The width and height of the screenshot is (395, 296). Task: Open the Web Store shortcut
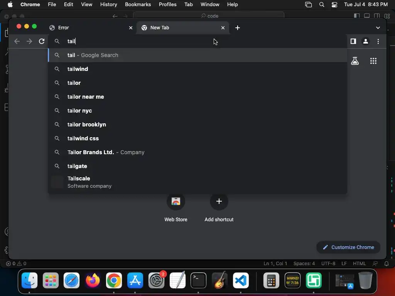tap(176, 208)
